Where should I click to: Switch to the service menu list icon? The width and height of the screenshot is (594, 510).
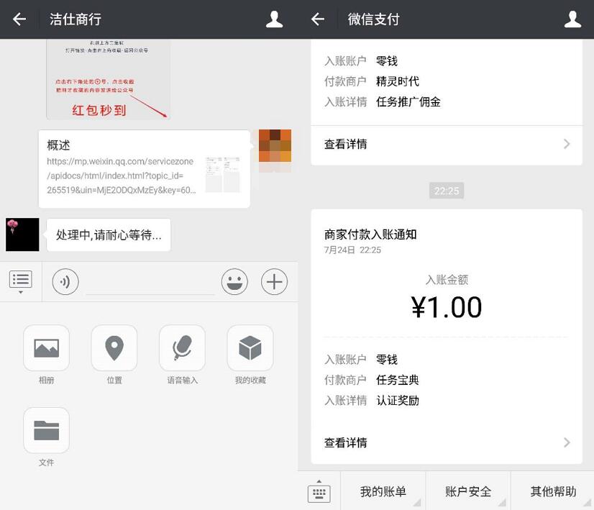click(x=20, y=281)
